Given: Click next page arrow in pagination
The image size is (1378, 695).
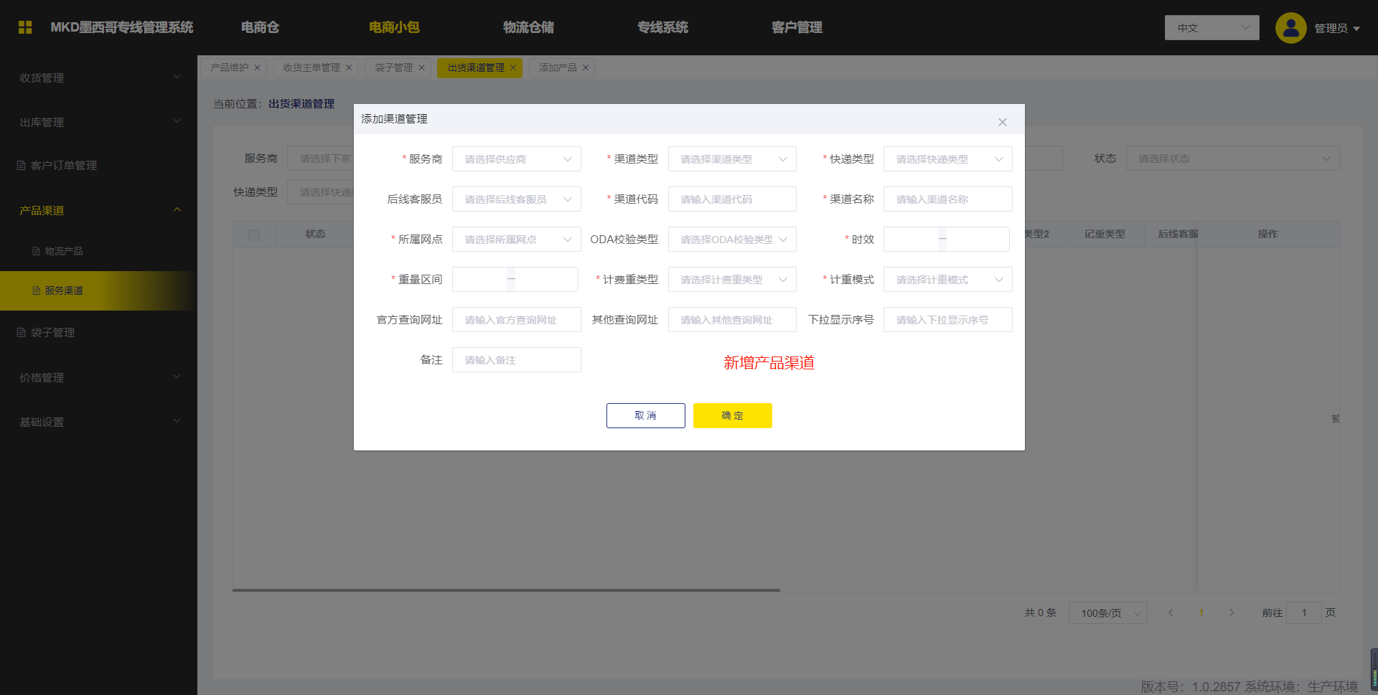Looking at the screenshot, I should [x=1232, y=613].
